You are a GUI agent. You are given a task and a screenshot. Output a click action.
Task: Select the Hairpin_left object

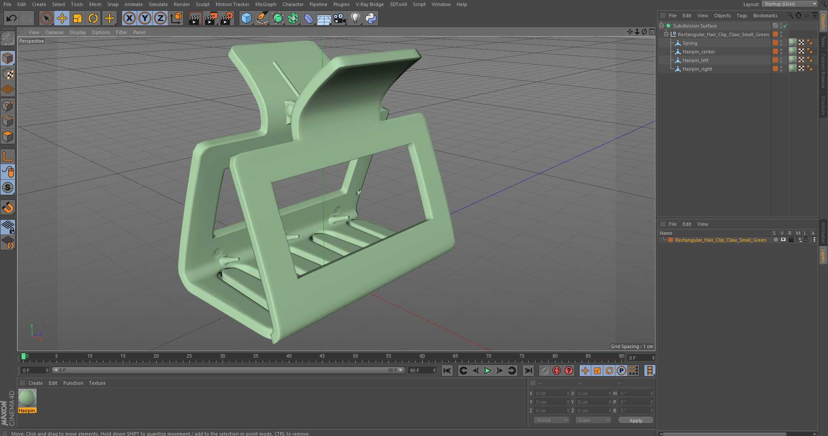pos(695,60)
